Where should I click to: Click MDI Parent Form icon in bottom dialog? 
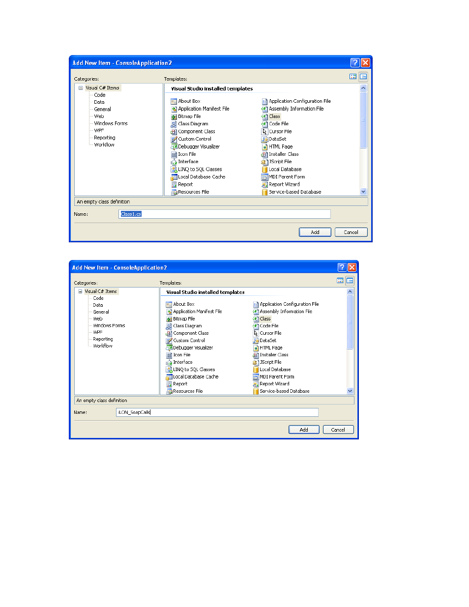click(x=256, y=377)
